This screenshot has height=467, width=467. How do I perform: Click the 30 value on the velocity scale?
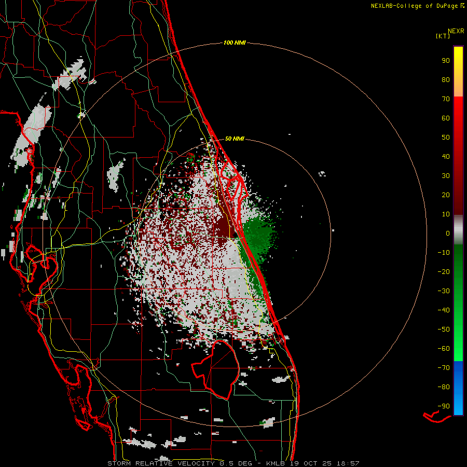tap(446, 176)
